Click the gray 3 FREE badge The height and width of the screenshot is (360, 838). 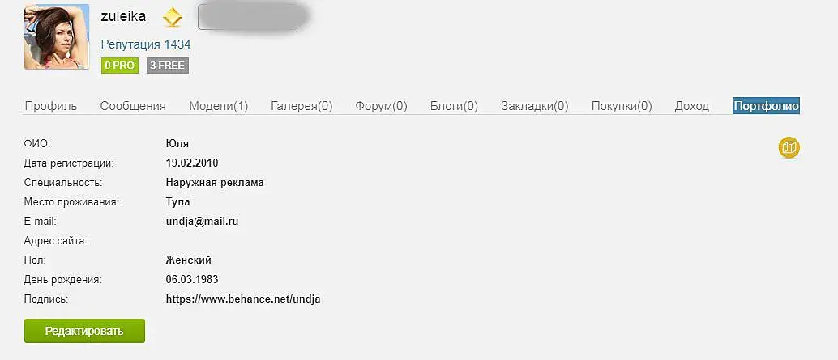pyautogui.click(x=167, y=66)
